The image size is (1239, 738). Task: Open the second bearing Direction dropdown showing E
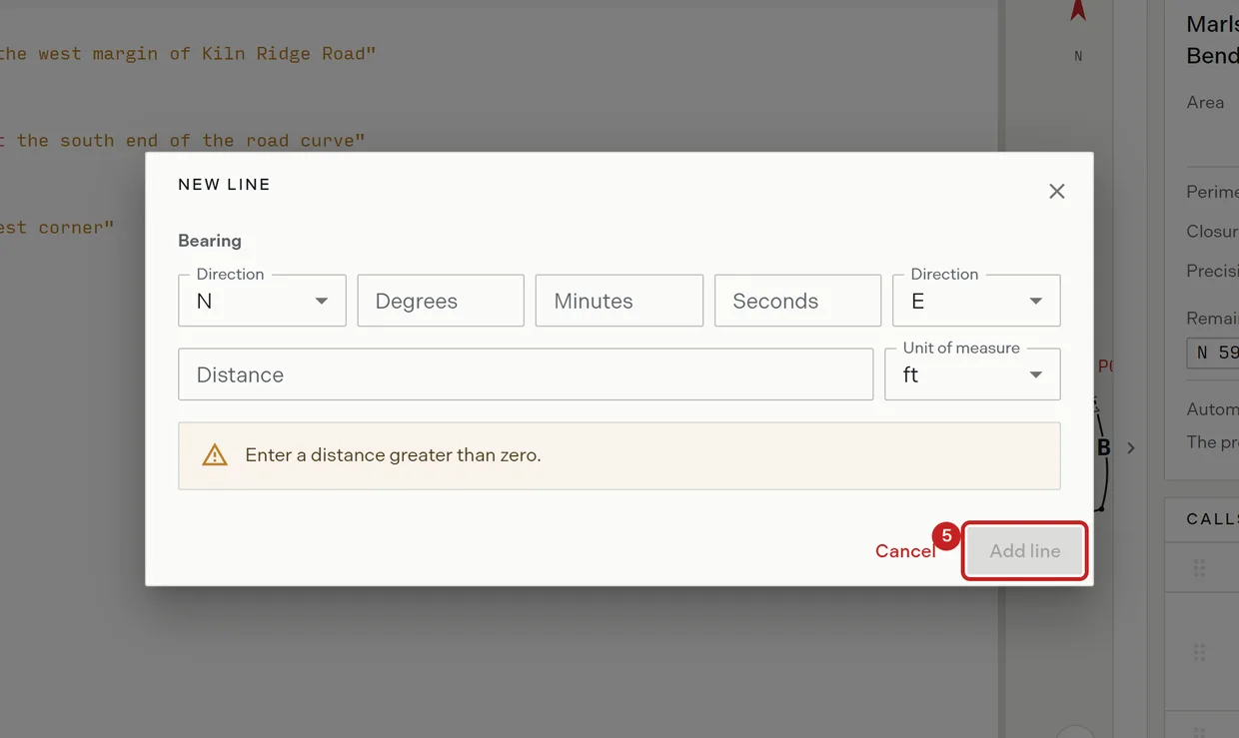pyautogui.click(x=976, y=301)
